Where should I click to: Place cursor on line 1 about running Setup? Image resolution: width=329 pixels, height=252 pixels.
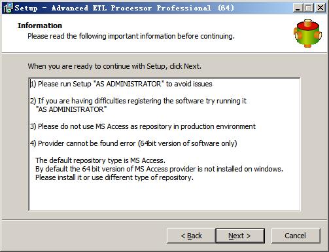[x=121, y=84]
